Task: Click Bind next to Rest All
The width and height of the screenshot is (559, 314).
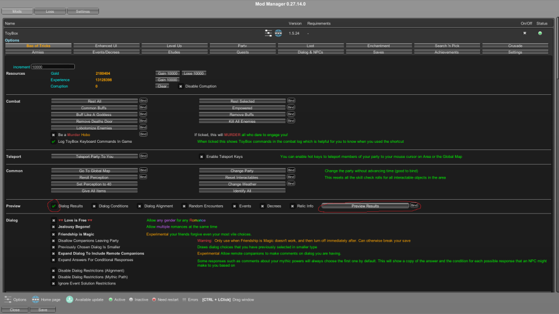Action: click(x=143, y=101)
